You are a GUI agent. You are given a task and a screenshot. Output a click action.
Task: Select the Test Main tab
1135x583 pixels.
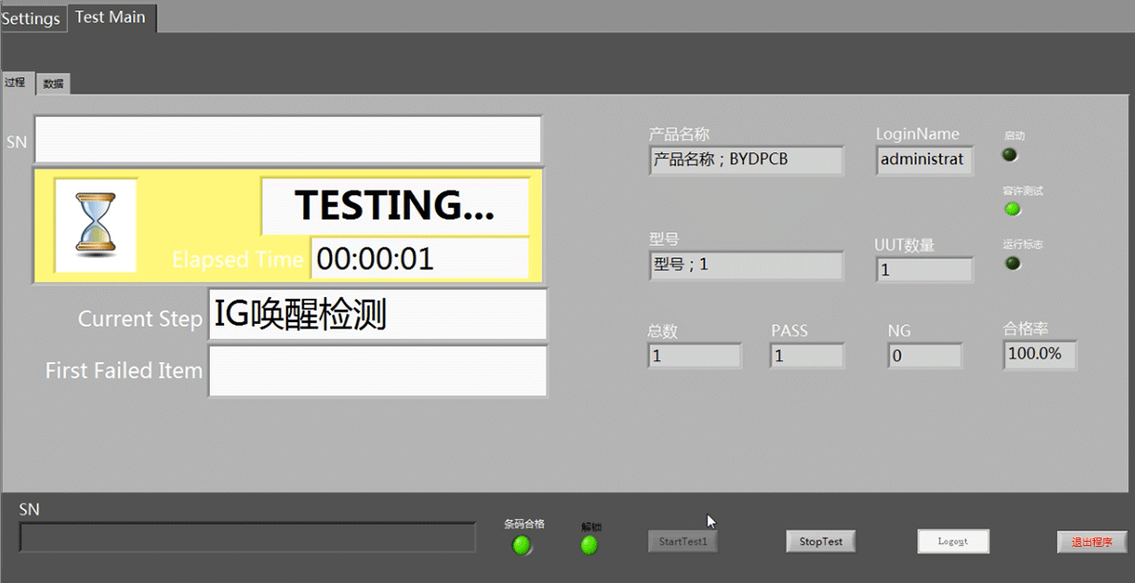[111, 17]
